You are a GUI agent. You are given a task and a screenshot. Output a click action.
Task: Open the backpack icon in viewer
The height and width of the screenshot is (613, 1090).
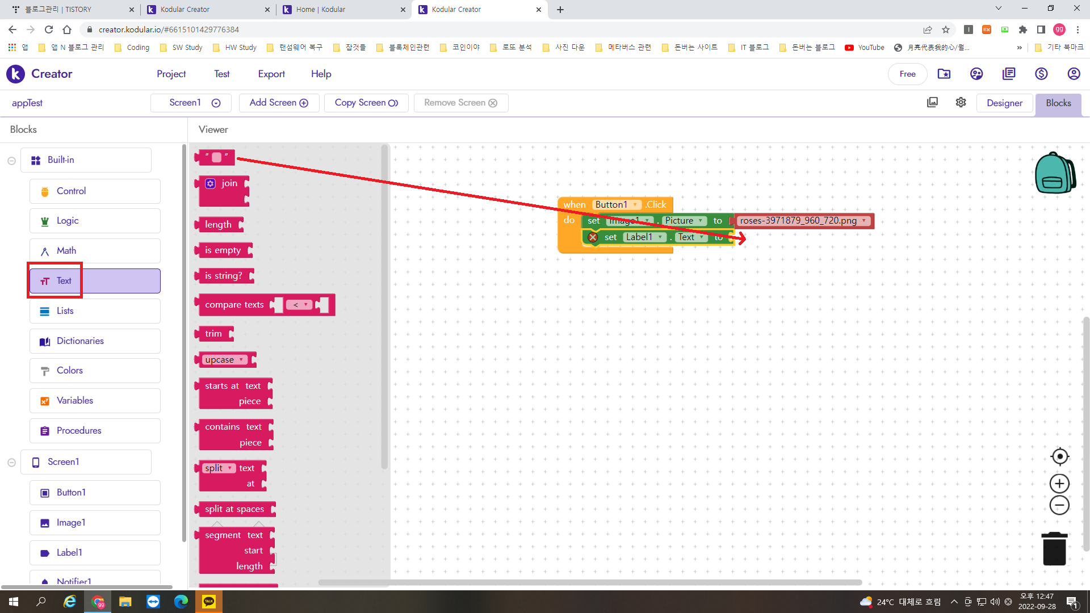coord(1054,174)
